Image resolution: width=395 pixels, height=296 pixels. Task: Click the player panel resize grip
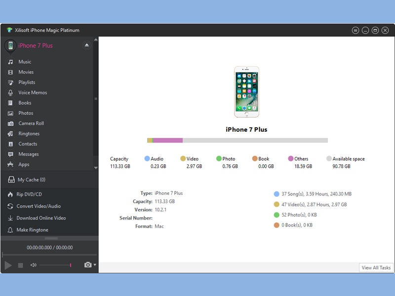point(51,238)
